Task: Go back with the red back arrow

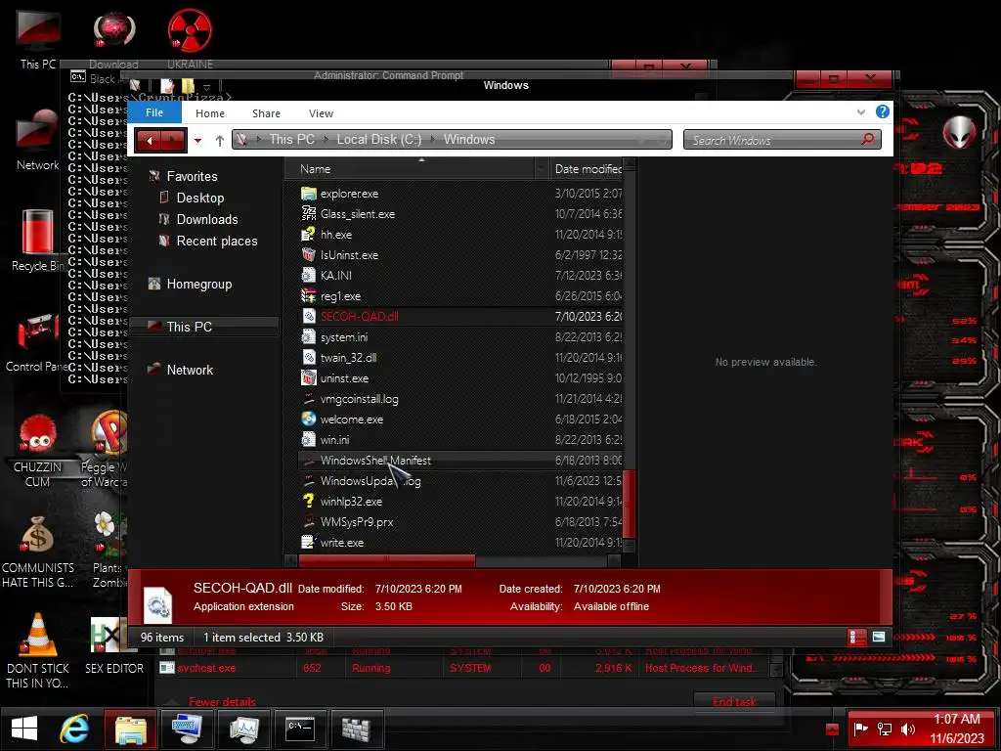Action: 150,140
